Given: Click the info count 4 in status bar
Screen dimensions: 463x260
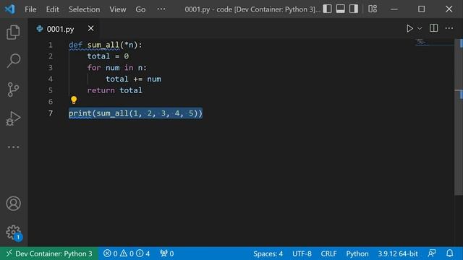Looking at the screenshot, I should pyautogui.click(x=143, y=253).
